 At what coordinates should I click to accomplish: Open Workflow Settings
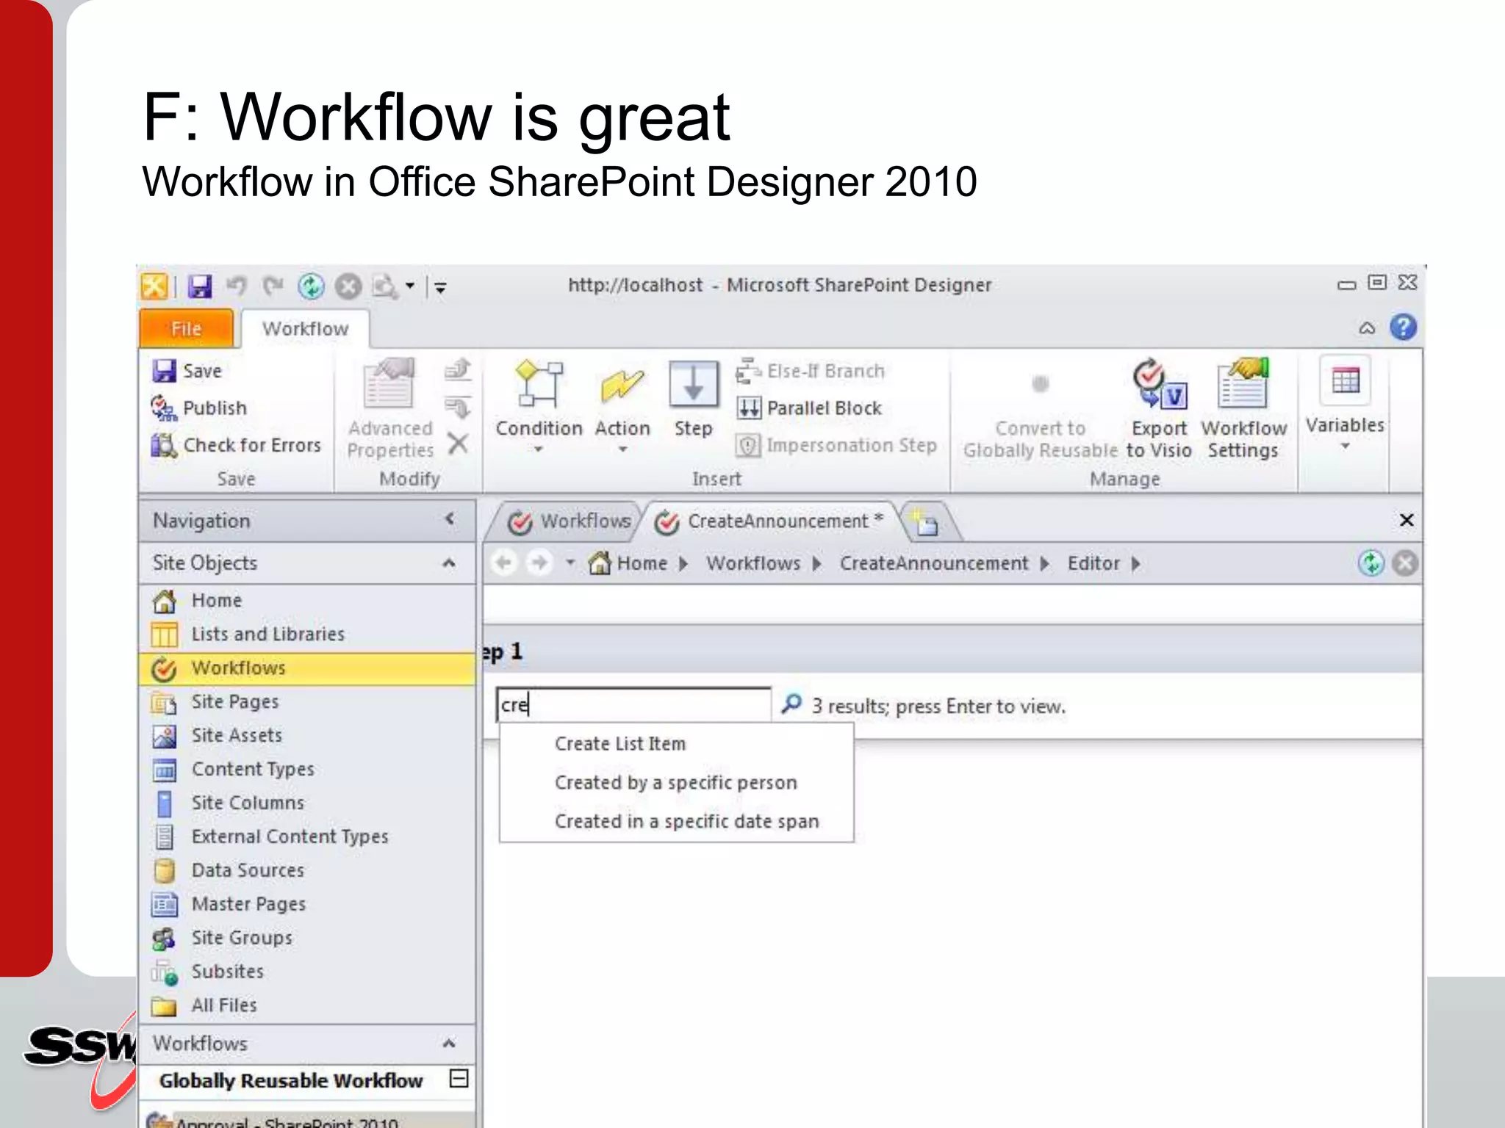[1243, 408]
